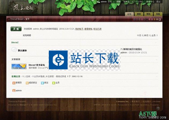Collapse the 友情链接 section
Viewport: 169px width, 120px height.
click(x=157, y=59)
